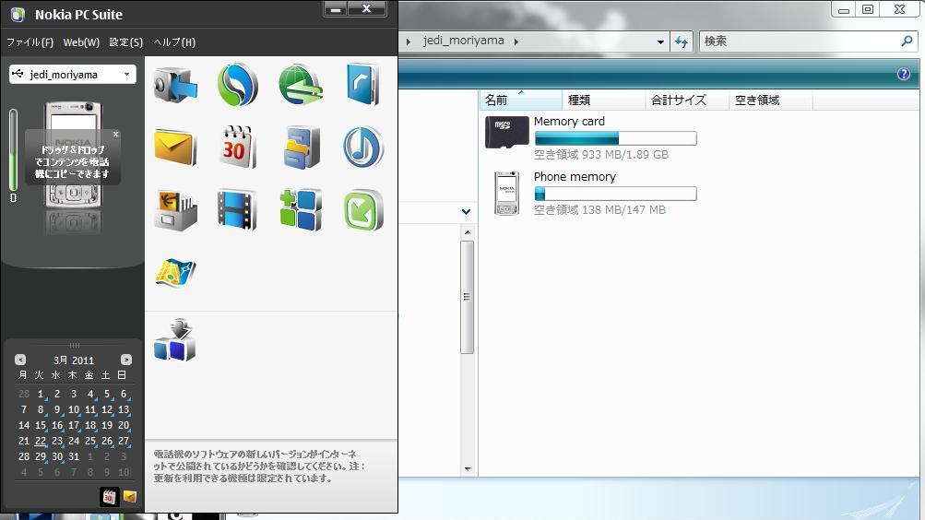Viewport: 925px width, 520px height.
Task: Click the small calendar icon below the month grid
Action: 109,496
